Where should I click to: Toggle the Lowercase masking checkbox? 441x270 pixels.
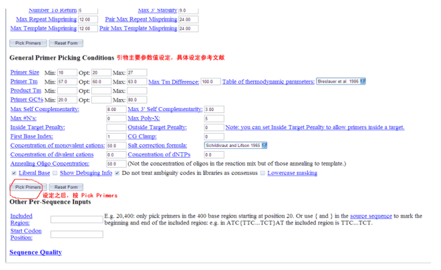coord(262,173)
